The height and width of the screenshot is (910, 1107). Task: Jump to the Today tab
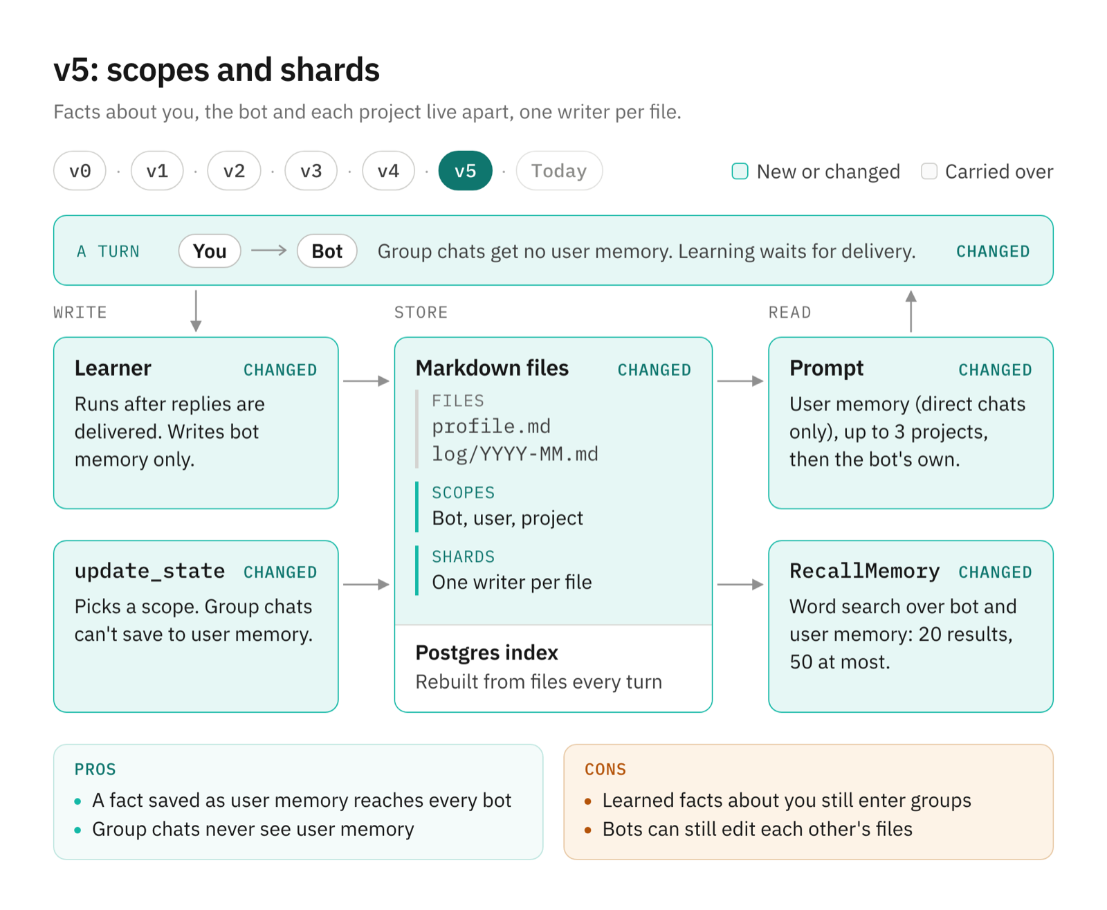coord(559,171)
